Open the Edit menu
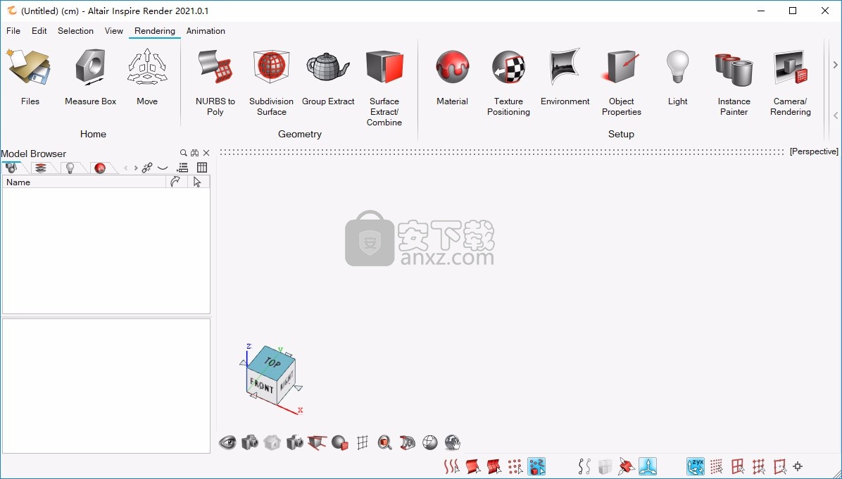Viewport: 842px width, 479px height. click(x=39, y=30)
